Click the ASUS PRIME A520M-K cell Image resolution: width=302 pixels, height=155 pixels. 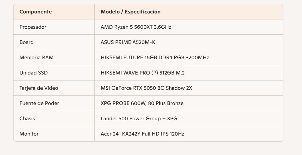click(128, 42)
